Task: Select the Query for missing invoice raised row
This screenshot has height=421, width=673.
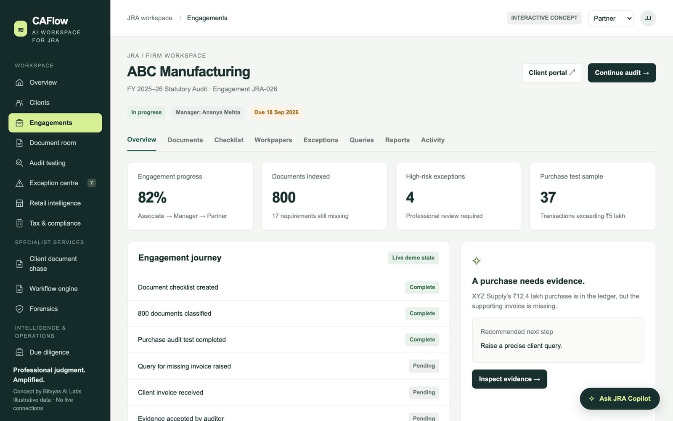Action: (x=289, y=366)
